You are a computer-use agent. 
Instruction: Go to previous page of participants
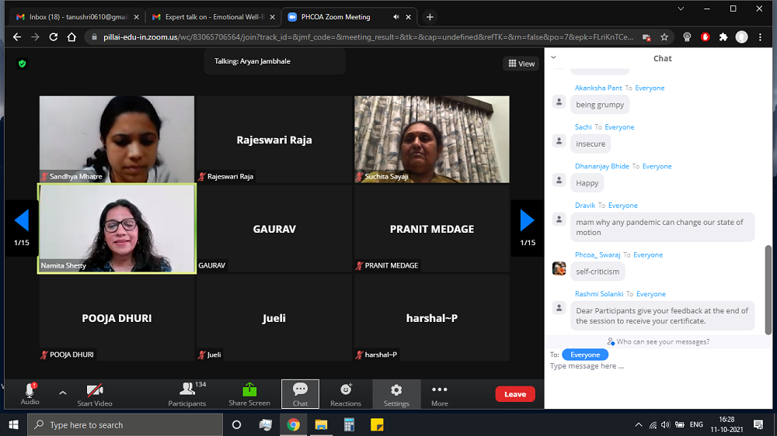[22, 221]
